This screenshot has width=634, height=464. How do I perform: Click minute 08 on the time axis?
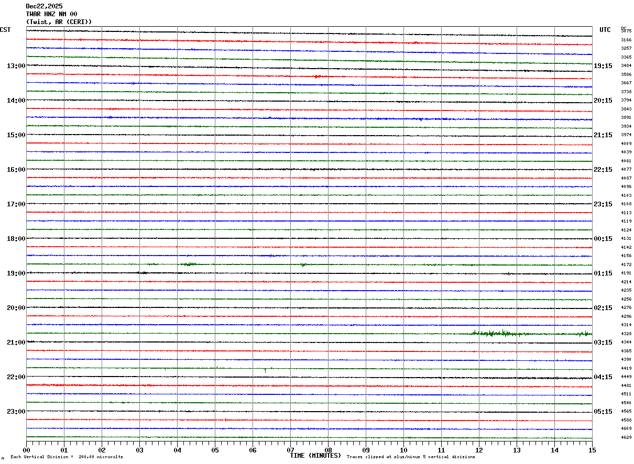(x=328, y=450)
